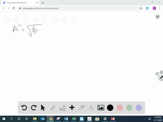Viewport: 163px width, 122px height.
Task: Click the browser forward arrow
Action: point(8,8)
